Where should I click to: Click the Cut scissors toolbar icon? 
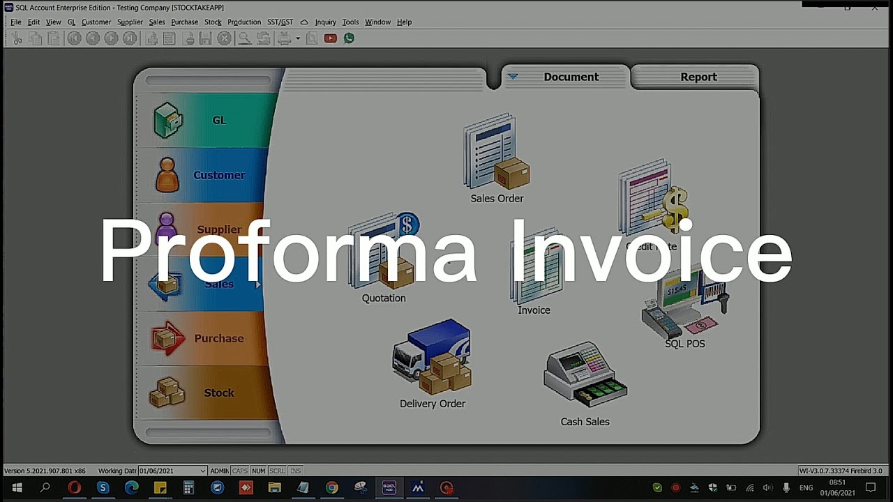pos(17,38)
